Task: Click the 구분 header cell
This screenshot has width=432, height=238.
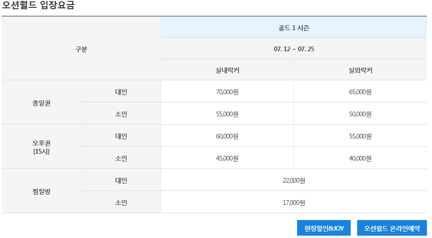Action: (81, 49)
